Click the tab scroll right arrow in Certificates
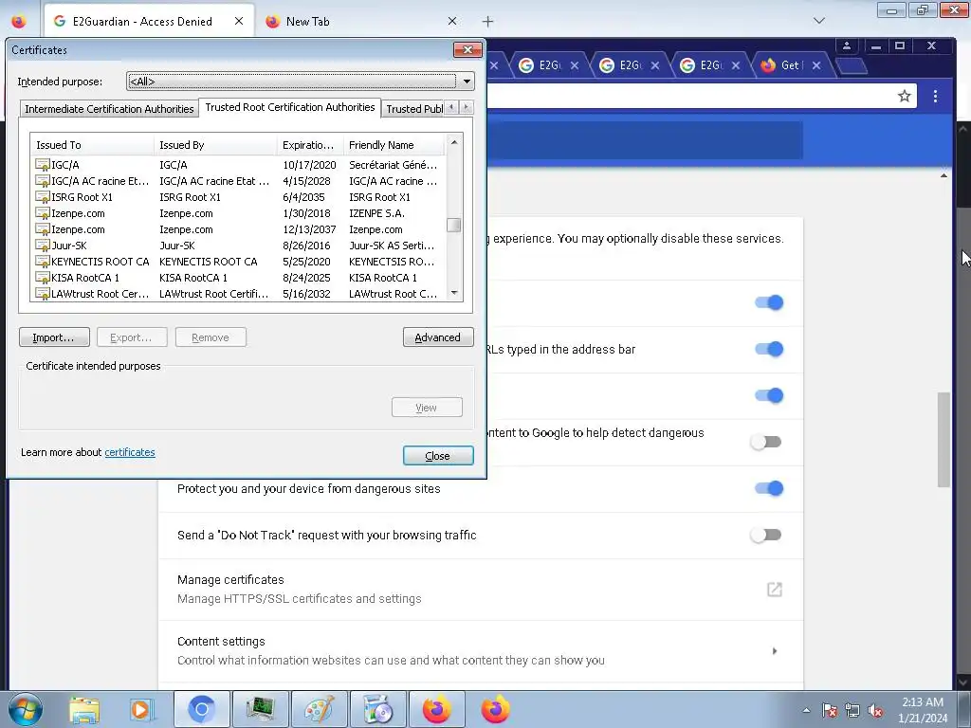The width and height of the screenshot is (971, 728). coord(467,107)
